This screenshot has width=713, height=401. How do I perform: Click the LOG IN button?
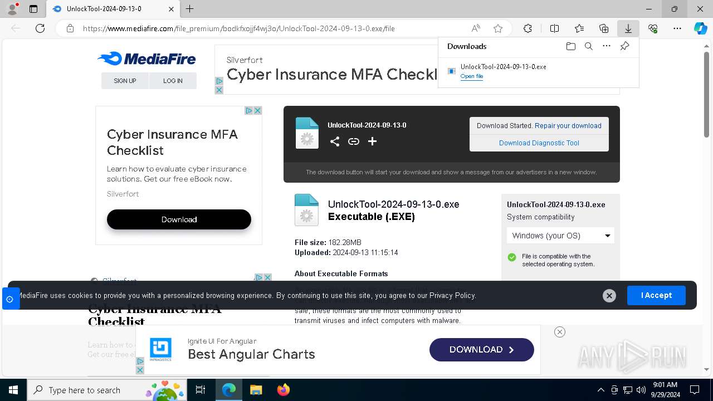tap(173, 81)
